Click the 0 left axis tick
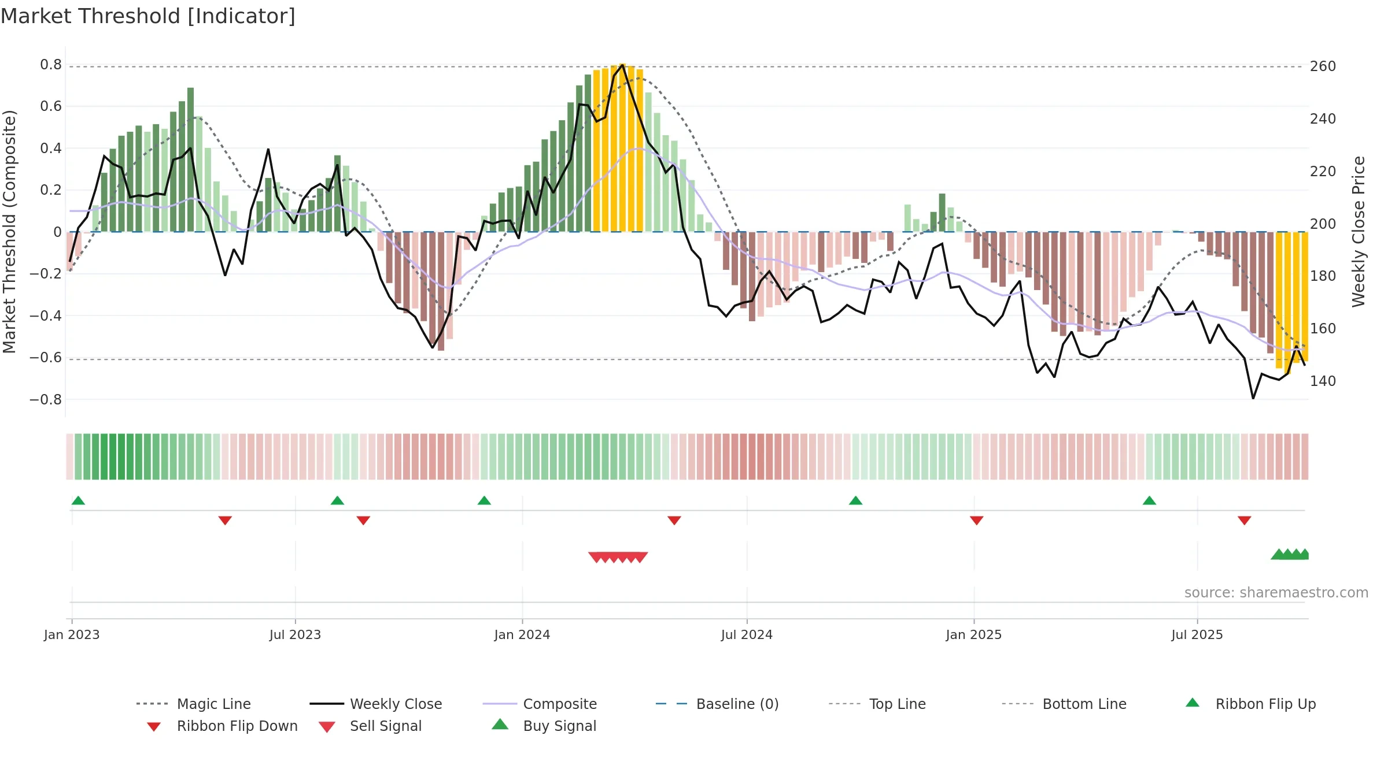The image size is (1388, 780). [x=57, y=232]
